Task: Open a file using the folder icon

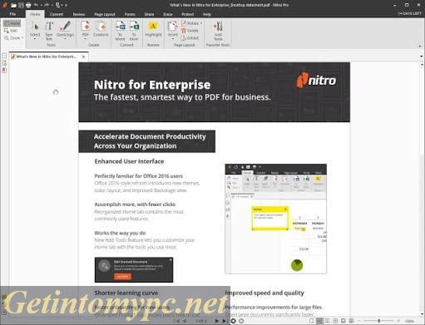Action: point(13,5)
